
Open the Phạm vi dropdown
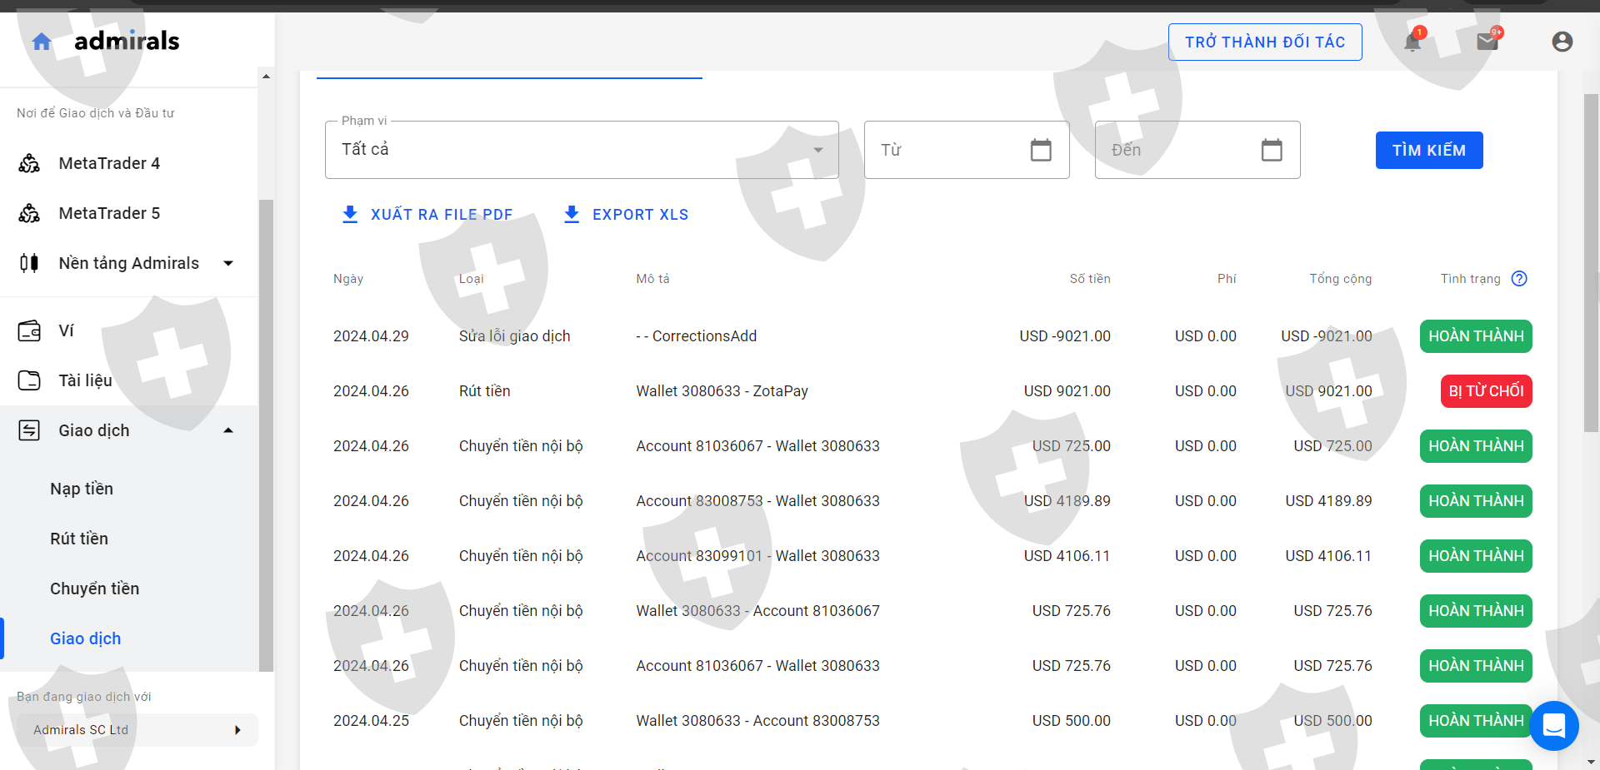click(x=582, y=150)
